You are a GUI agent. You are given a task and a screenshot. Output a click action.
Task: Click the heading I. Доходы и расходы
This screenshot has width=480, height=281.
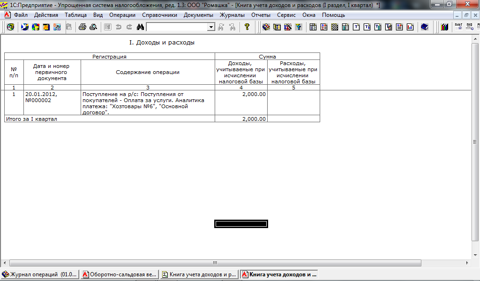(x=162, y=43)
